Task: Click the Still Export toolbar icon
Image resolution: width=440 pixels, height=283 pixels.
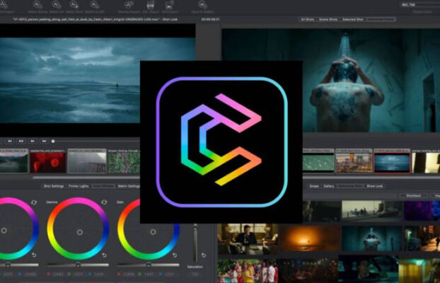Action: tap(170, 4)
